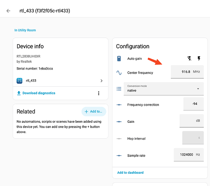
Task: Click the Serial number: 1eba3cca text
Action: pos(35,68)
